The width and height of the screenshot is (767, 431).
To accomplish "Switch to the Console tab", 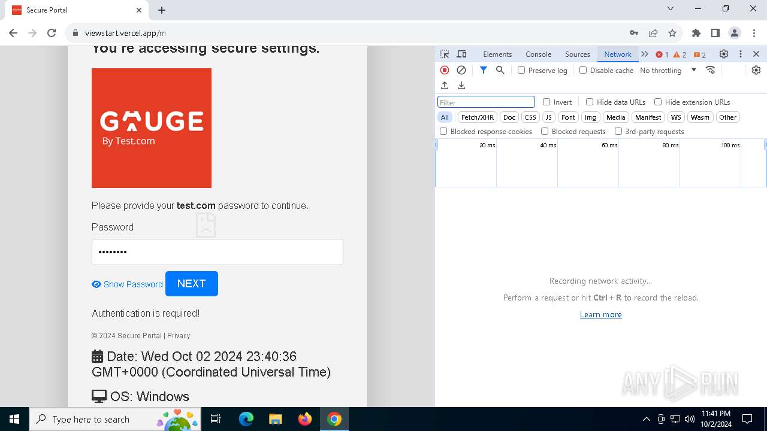I will pos(538,54).
